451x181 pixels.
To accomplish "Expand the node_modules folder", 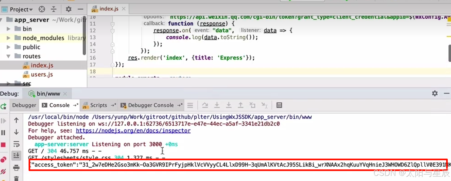I will [8, 38].
